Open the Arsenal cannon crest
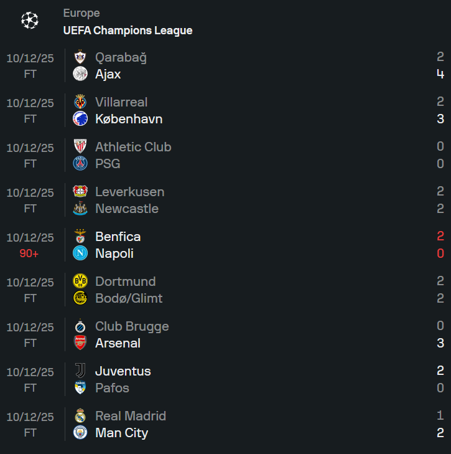This screenshot has height=454, width=451. pyautogui.click(x=80, y=343)
